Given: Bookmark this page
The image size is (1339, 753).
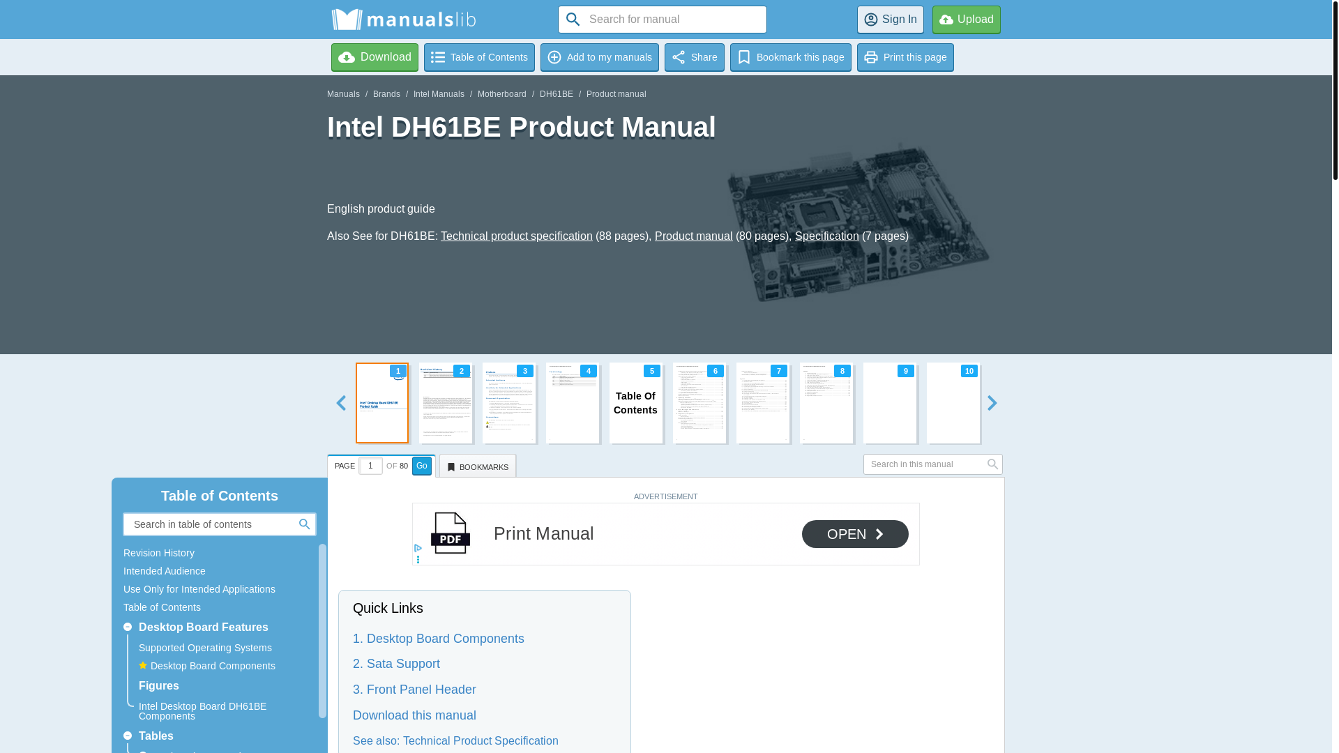Looking at the screenshot, I should [x=790, y=57].
